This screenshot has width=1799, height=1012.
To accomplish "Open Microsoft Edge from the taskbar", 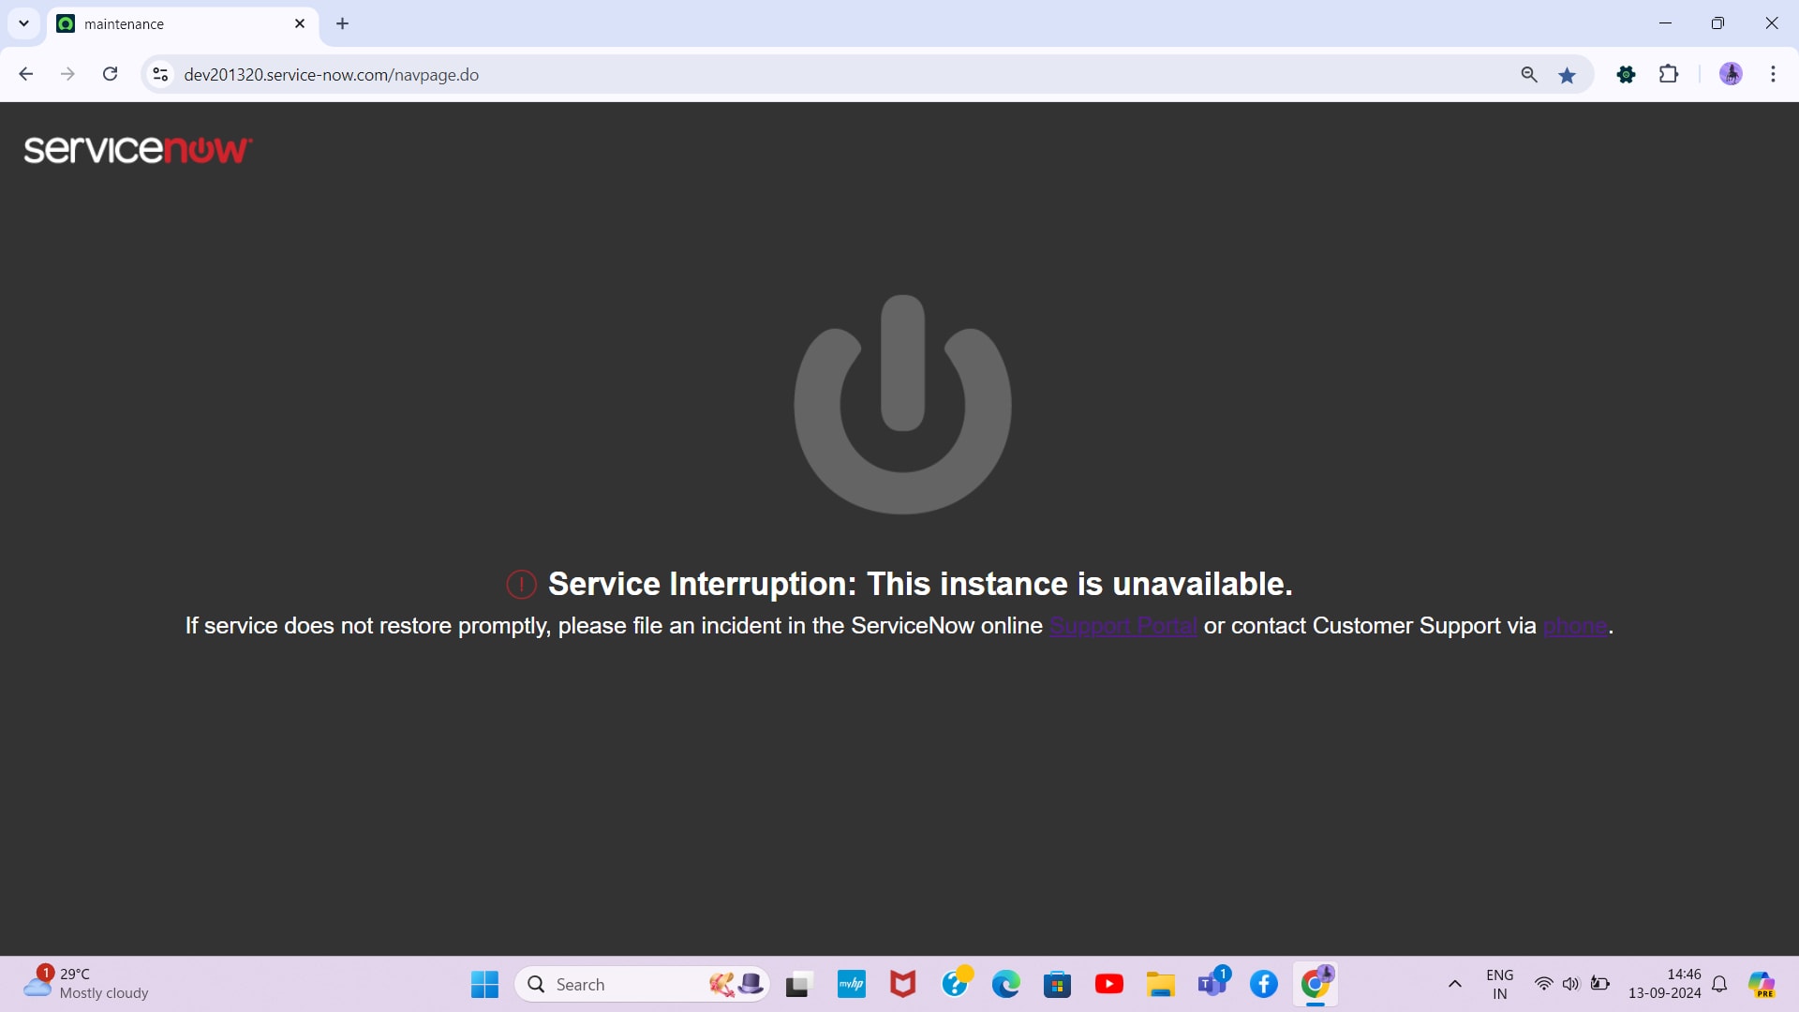I will [x=1006, y=984].
